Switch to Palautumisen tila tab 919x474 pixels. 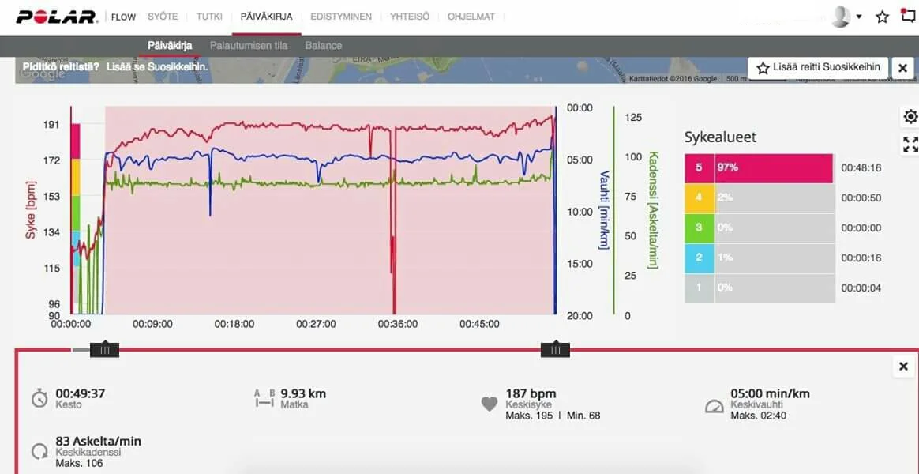coord(249,46)
